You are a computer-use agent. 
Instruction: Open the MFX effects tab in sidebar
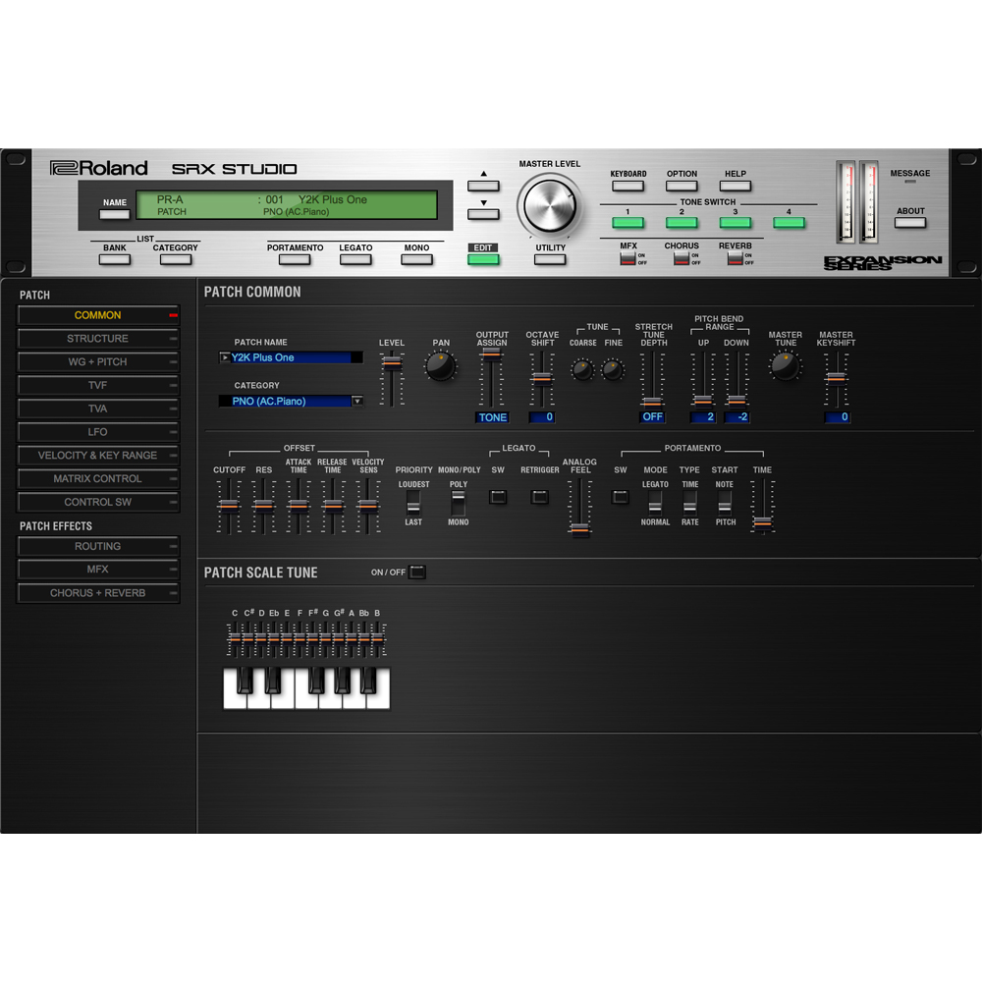(x=98, y=570)
